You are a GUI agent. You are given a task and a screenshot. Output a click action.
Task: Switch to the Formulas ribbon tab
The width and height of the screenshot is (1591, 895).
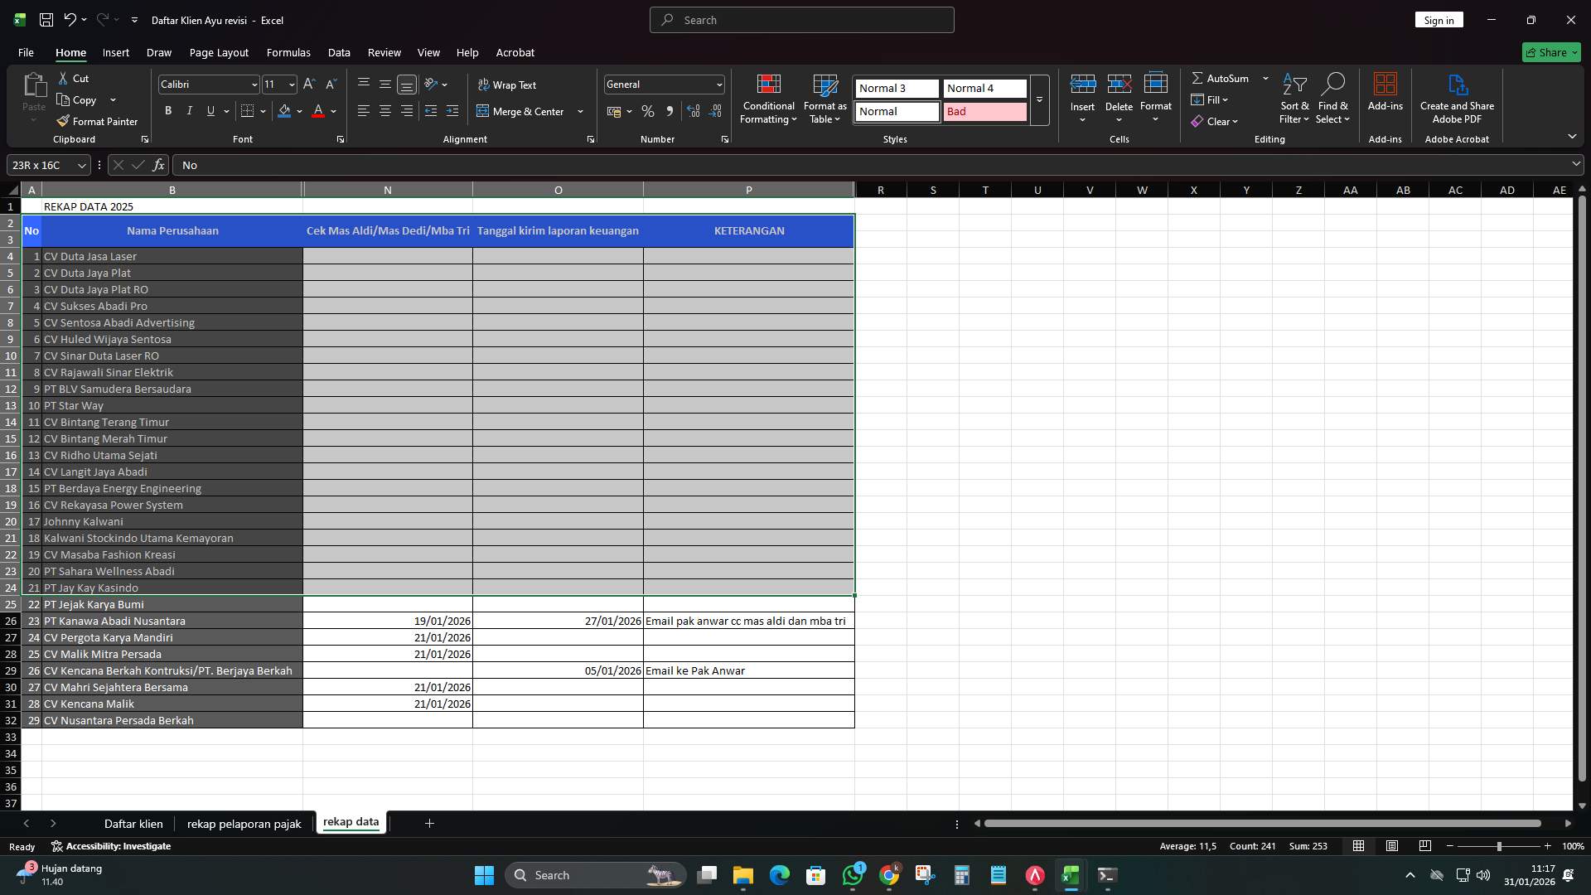288,52
